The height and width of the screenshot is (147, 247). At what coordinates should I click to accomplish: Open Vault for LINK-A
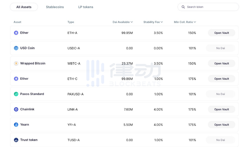tap(222, 109)
